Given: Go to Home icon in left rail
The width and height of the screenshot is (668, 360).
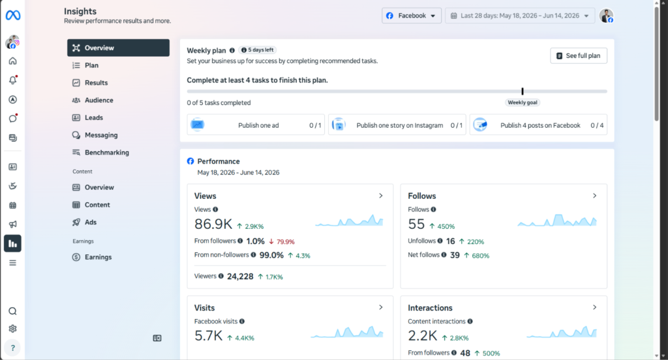Looking at the screenshot, I should click(x=13, y=61).
